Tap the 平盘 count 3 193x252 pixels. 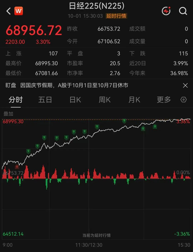pos(119,53)
